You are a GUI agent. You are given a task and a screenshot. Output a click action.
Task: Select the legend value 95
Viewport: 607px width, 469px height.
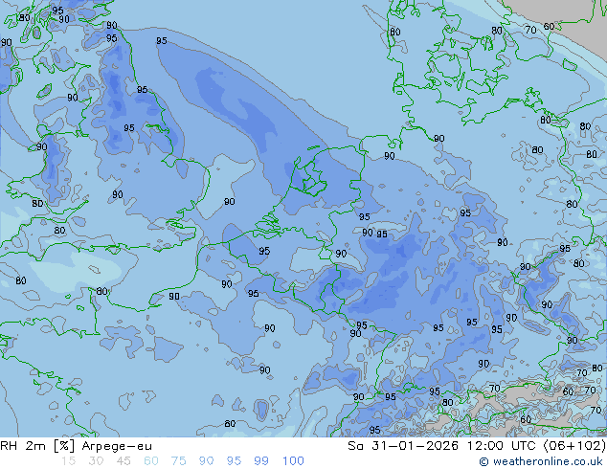(234, 461)
